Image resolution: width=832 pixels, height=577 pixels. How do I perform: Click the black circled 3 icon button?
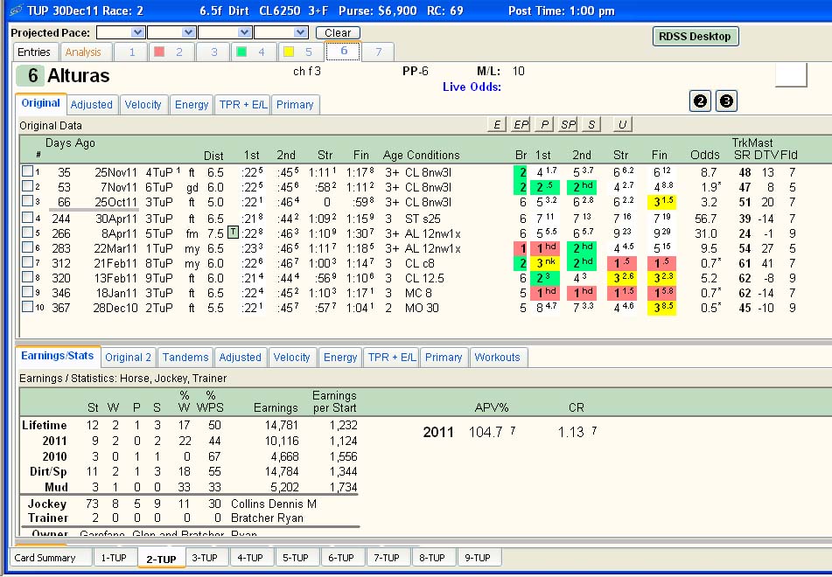click(x=726, y=101)
